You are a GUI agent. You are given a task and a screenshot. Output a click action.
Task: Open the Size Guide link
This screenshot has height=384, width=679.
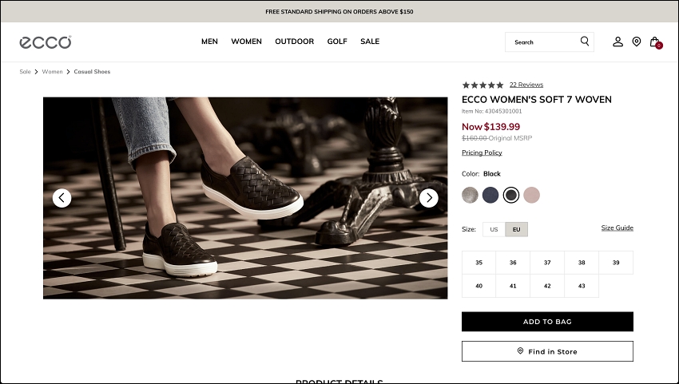[617, 228]
